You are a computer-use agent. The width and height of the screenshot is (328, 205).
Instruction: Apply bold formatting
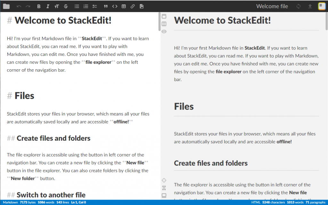coord(39,6)
